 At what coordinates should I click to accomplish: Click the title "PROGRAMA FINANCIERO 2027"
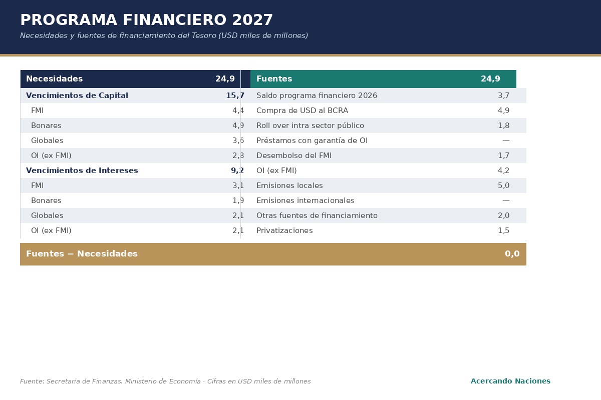(x=147, y=20)
